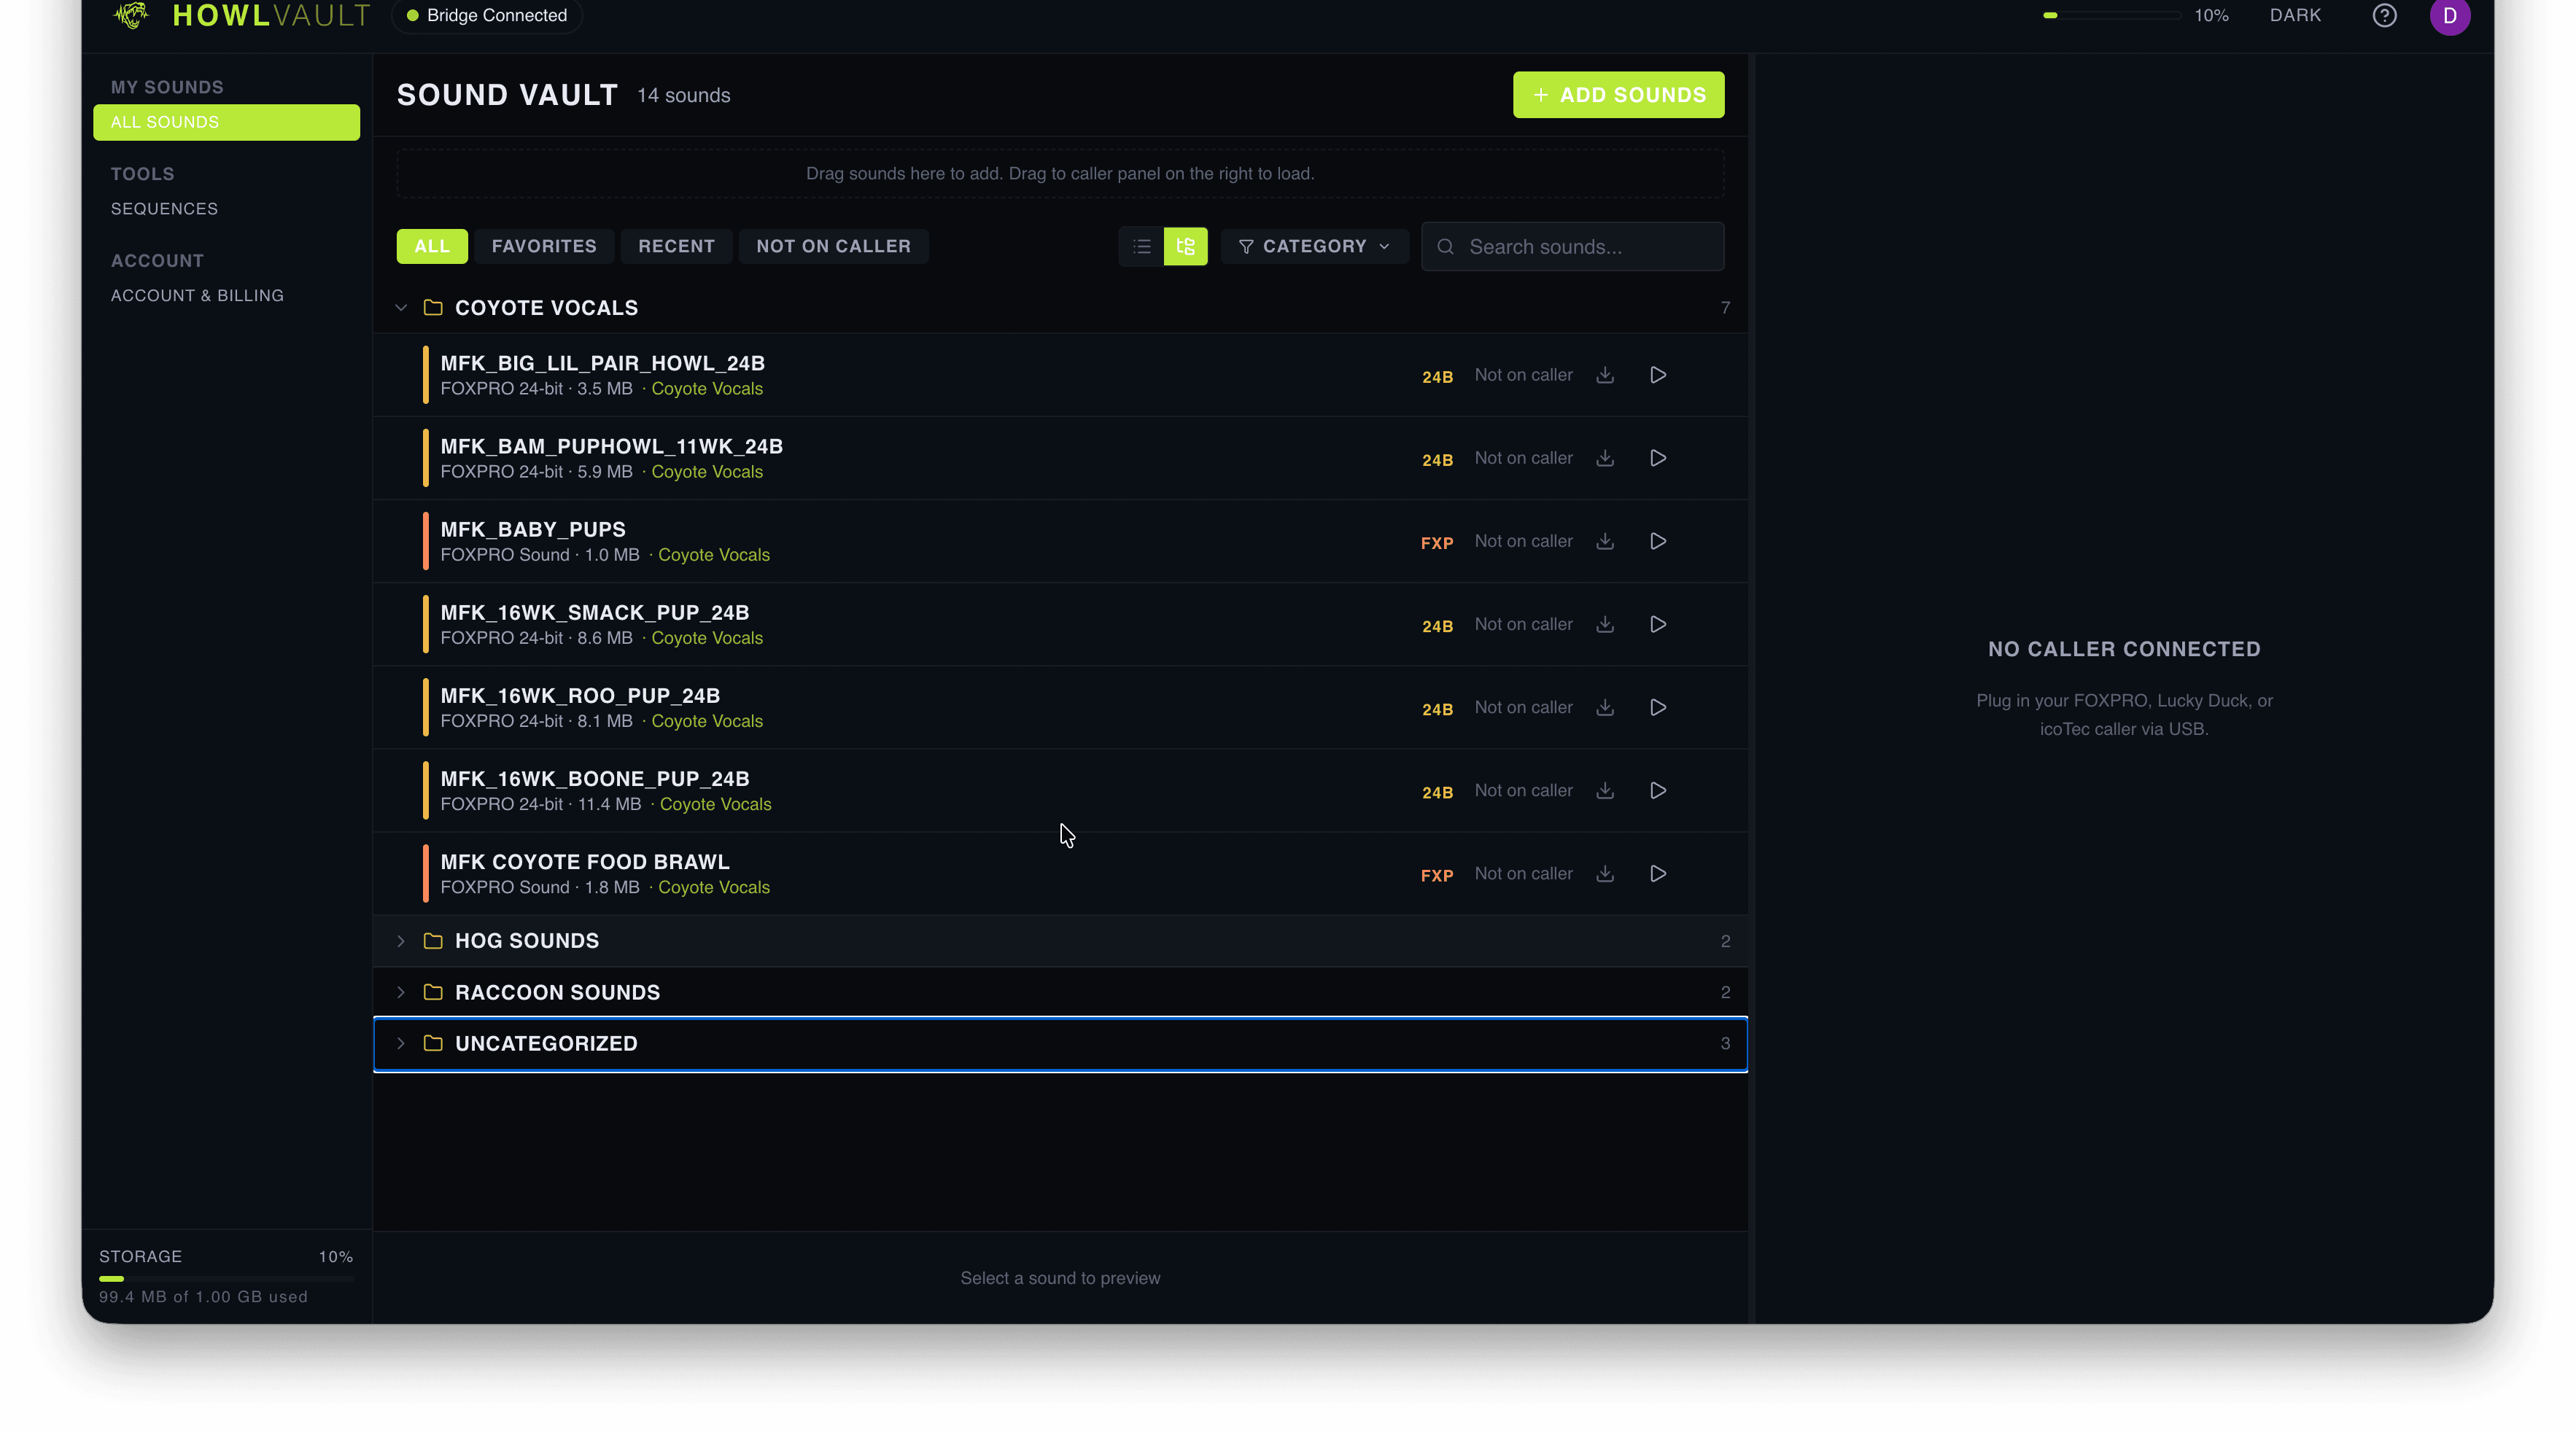Play the MFK_BABY_PUPS sound
The width and height of the screenshot is (2576, 1432).
(x=1658, y=541)
